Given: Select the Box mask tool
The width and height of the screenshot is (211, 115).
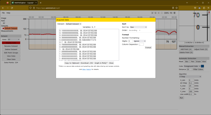Looking at the screenshot, I should [x=187, y=61].
